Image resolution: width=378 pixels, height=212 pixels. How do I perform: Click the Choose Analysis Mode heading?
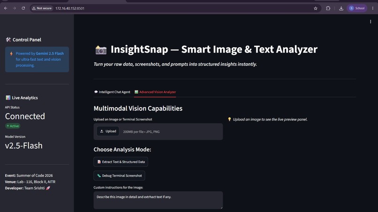pos(122,150)
